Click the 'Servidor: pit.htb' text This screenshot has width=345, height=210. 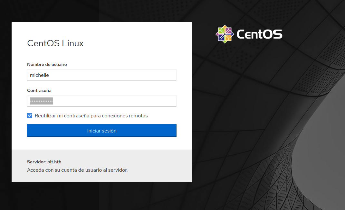point(44,162)
